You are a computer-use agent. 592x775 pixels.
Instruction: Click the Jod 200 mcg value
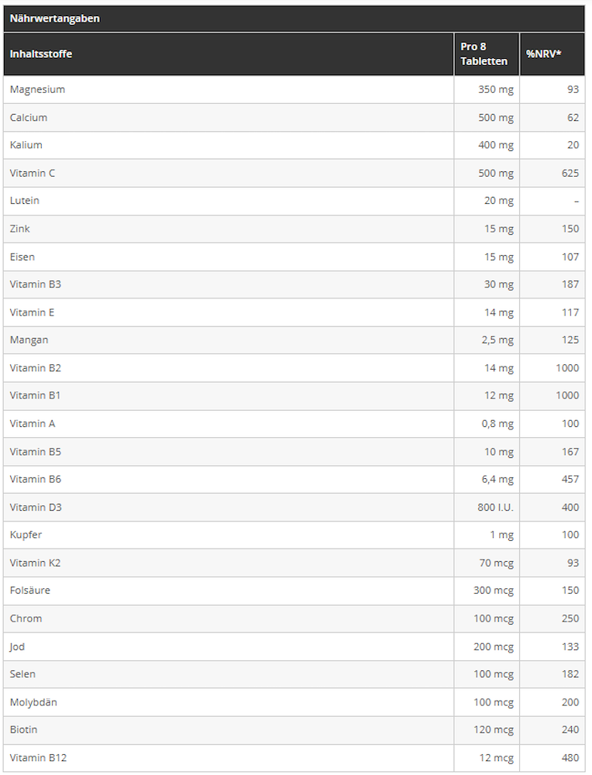[x=494, y=646]
